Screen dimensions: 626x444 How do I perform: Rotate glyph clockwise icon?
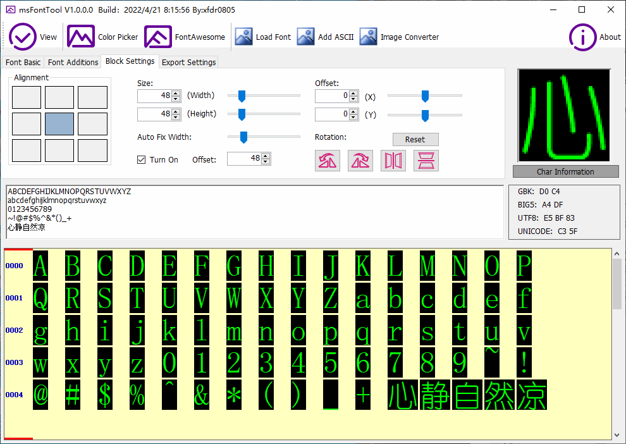[360, 161]
